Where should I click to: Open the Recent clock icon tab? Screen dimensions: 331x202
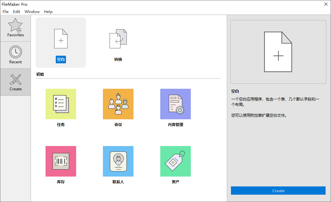click(x=15, y=55)
